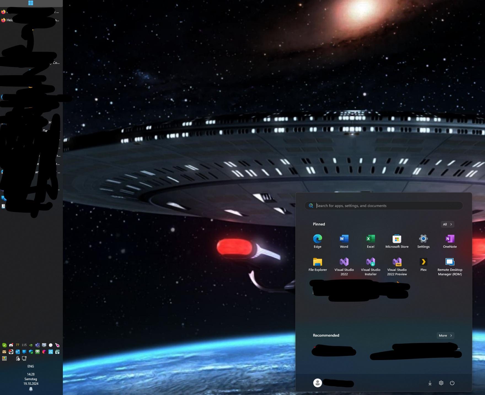Image resolution: width=485 pixels, height=395 pixels.
Task: Click the 115 tray indicator
Action: 24,345
